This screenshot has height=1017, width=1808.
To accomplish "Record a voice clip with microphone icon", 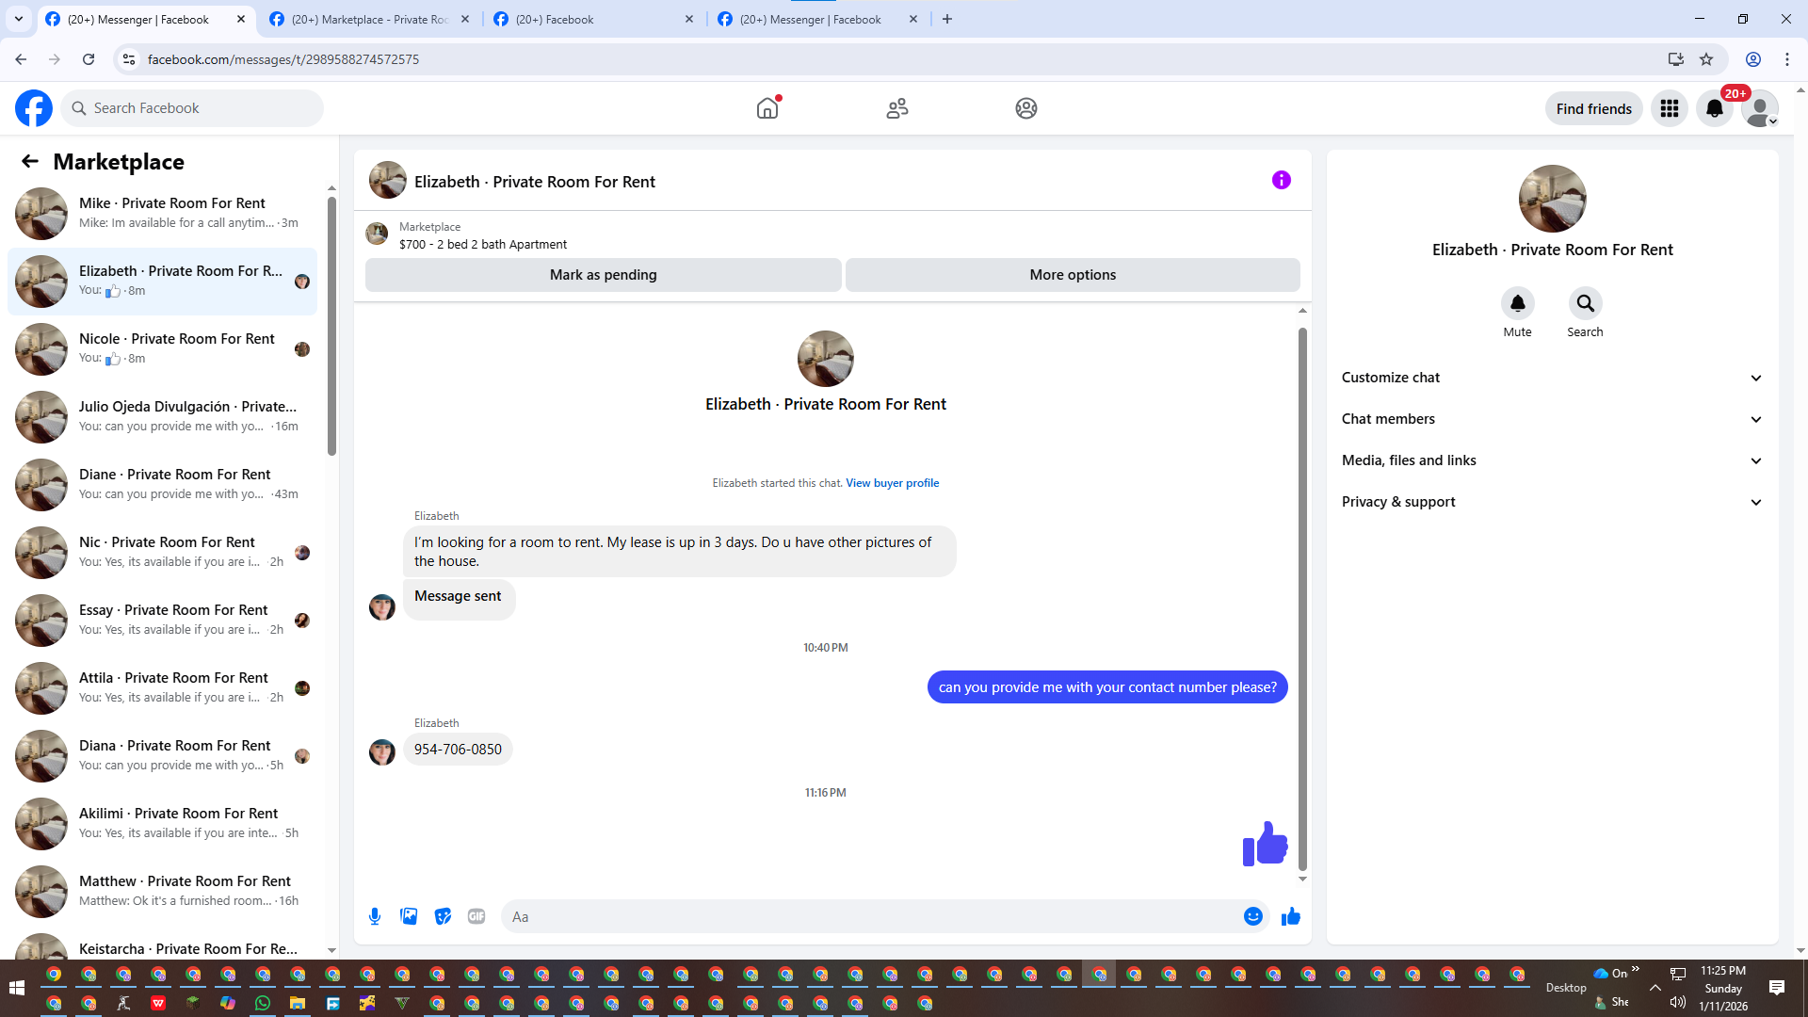I will coord(375,916).
